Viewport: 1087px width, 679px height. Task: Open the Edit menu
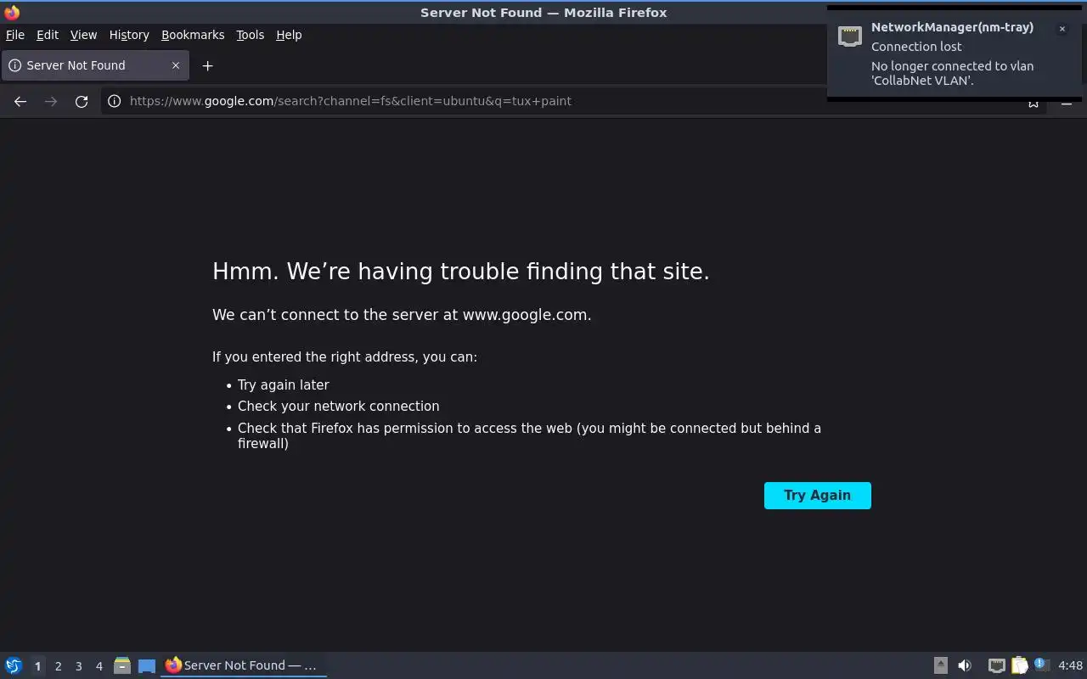(48, 35)
